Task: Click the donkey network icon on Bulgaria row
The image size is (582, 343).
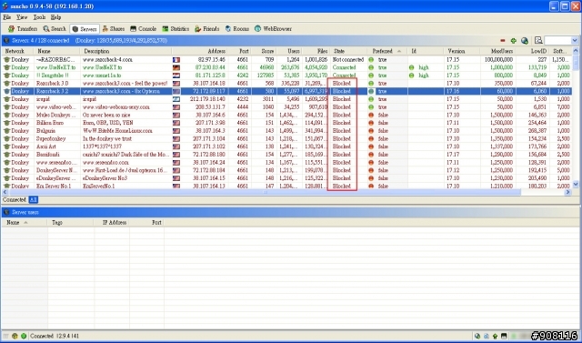Action: [x=6, y=131]
